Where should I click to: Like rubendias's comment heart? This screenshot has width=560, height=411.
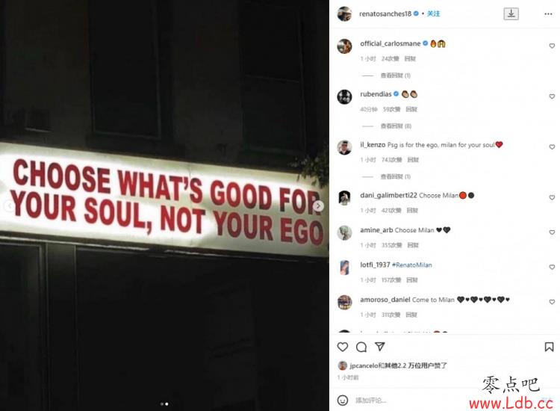(x=552, y=96)
